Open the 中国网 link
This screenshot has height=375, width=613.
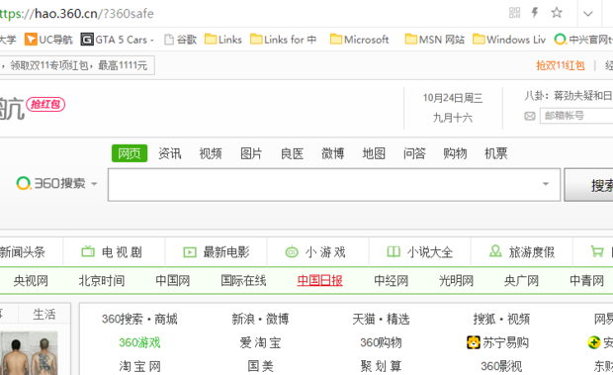click(172, 280)
